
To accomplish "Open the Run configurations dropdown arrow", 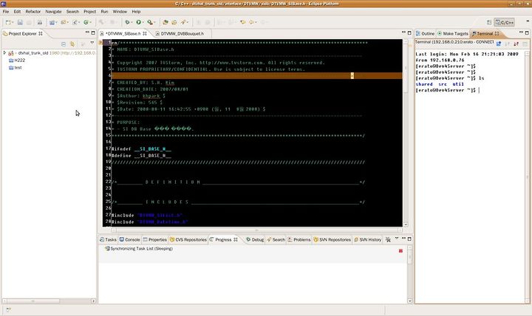I will pos(143,22).
